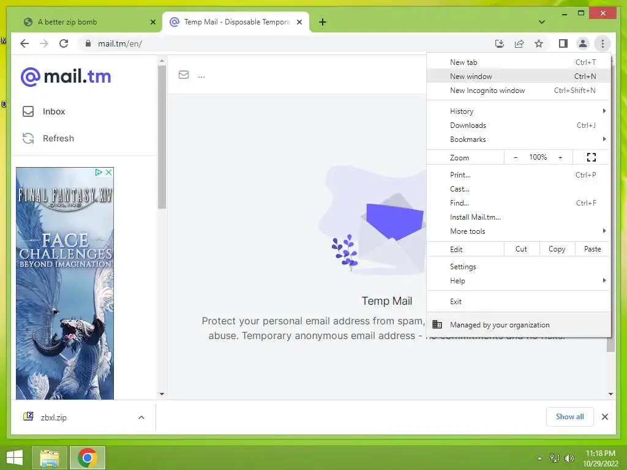
Task: Open the Windows Start button
Action: pos(15,458)
